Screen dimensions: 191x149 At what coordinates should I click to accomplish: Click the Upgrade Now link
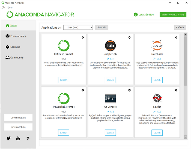147,15
